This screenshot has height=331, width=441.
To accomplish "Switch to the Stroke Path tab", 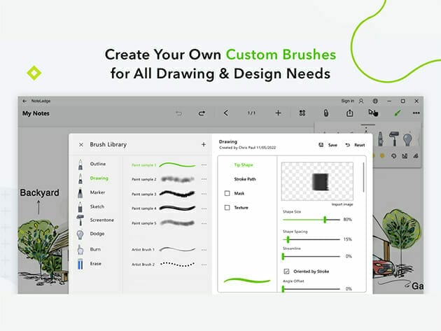I will [245, 179].
